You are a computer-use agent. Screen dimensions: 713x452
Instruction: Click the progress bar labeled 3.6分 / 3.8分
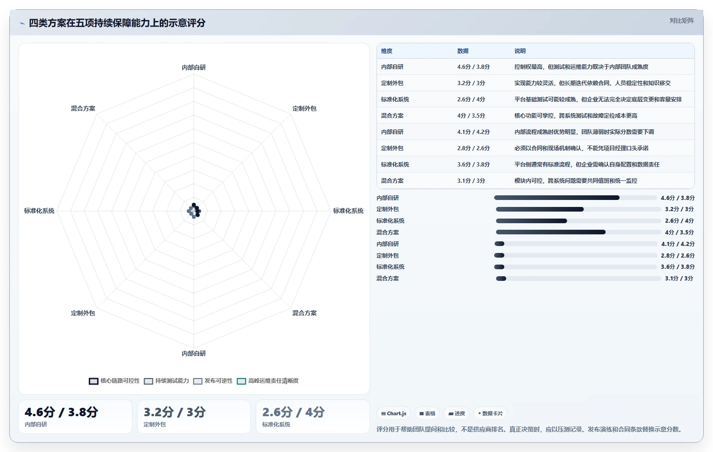[575, 267]
